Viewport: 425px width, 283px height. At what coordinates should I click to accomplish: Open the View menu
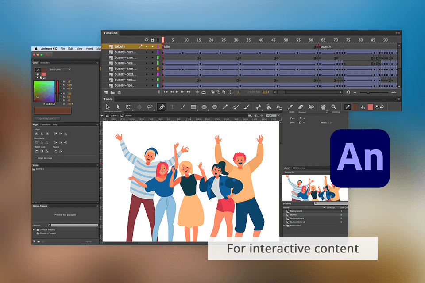tap(79, 49)
